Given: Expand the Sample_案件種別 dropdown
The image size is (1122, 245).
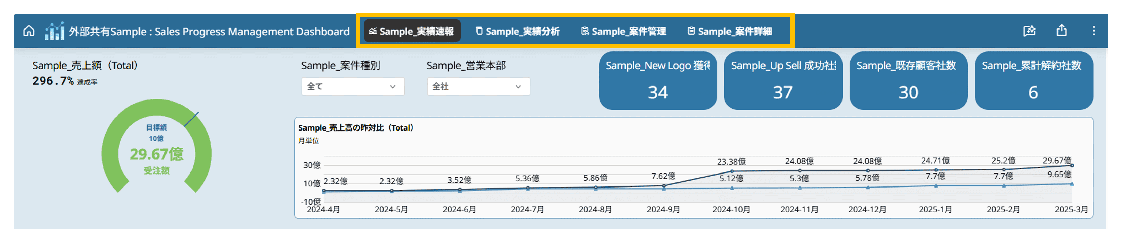Looking at the screenshot, I should pos(352,87).
